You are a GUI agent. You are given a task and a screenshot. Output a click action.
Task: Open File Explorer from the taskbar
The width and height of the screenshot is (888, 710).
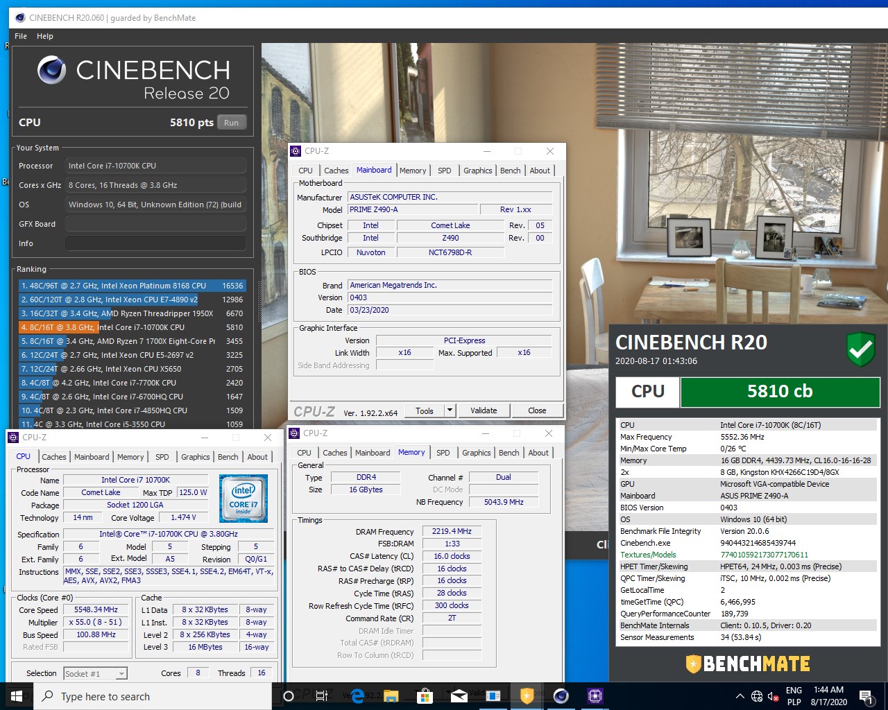coord(391,696)
